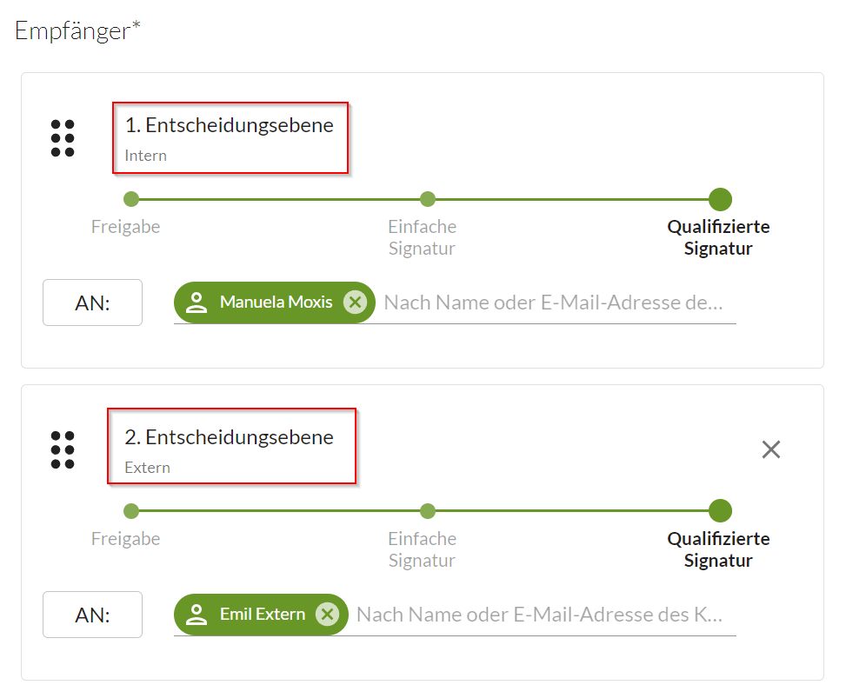Focus recipient search field for internal level
The height and width of the screenshot is (685, 846).
click(553, 303)
